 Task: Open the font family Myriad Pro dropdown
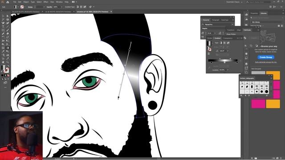232,24
